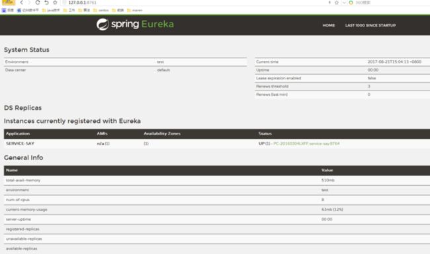This screenshot has height=254, width=430.
Task: Click the num-of-cpus row name
Action: click(18, 200)
